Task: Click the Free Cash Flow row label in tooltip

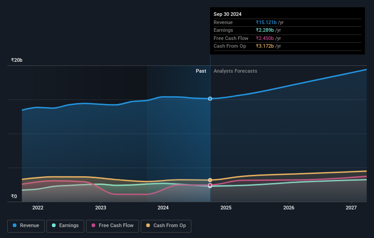Action: [231, 38]
